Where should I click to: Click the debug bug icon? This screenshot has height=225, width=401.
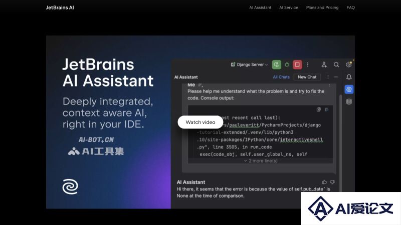(287, 64)
